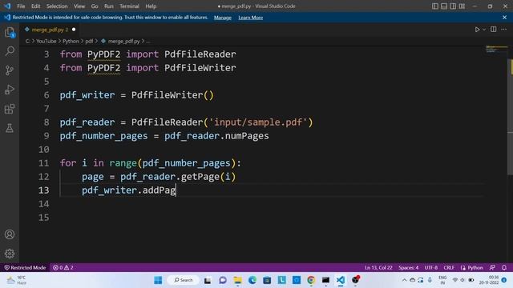The width and height of the screenshot is (513, 288).
Task: Open the Search view in the activity bar
Action: 10,51
